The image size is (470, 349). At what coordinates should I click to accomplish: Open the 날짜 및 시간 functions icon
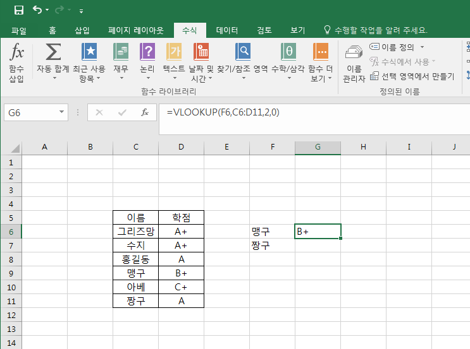(x=201, y=52)
